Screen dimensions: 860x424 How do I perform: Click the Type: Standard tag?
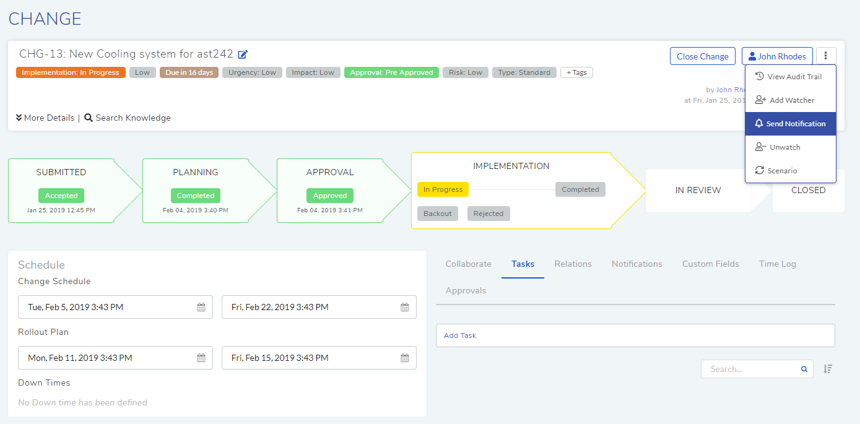524,72
